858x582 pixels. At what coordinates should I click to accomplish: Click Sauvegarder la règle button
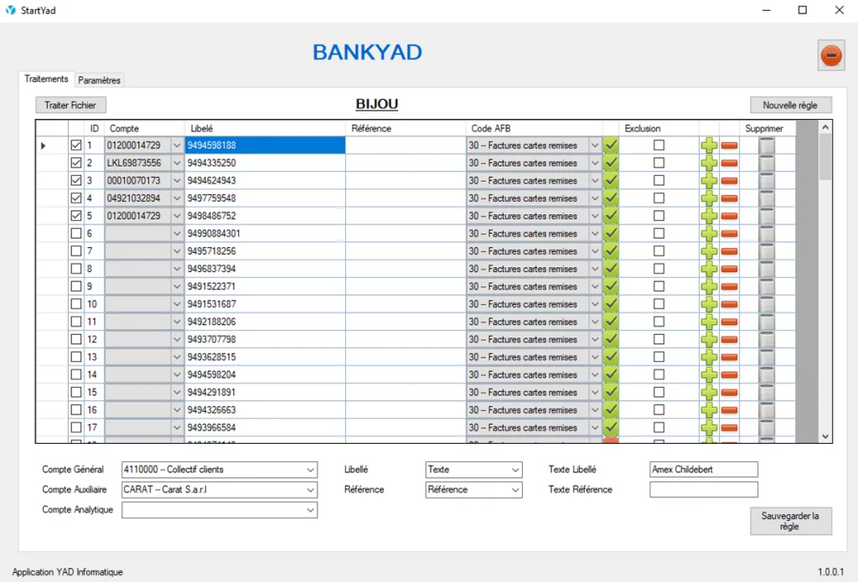point(790,521)
